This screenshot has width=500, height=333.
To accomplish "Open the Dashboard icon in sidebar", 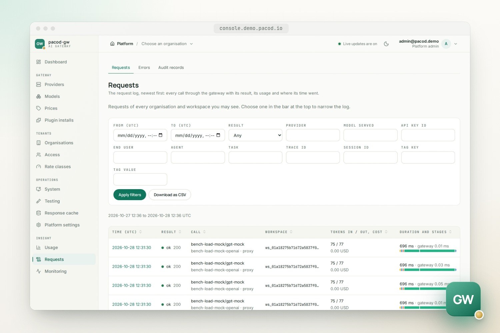I will [x=39, y=62].
